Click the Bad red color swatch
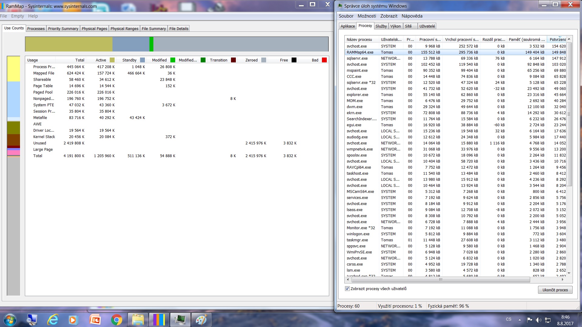The height and width of the screenshot is (327, 582). (324, 60)
